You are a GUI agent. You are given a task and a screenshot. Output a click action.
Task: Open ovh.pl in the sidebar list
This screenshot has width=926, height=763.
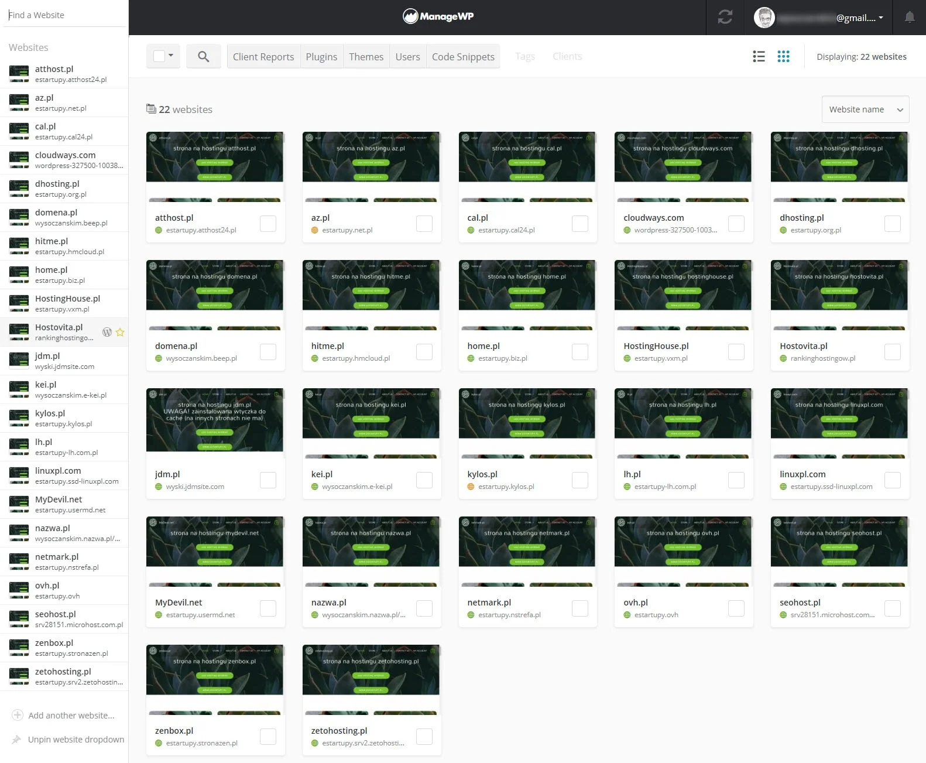pyautogui.click(x=64, y=590)
